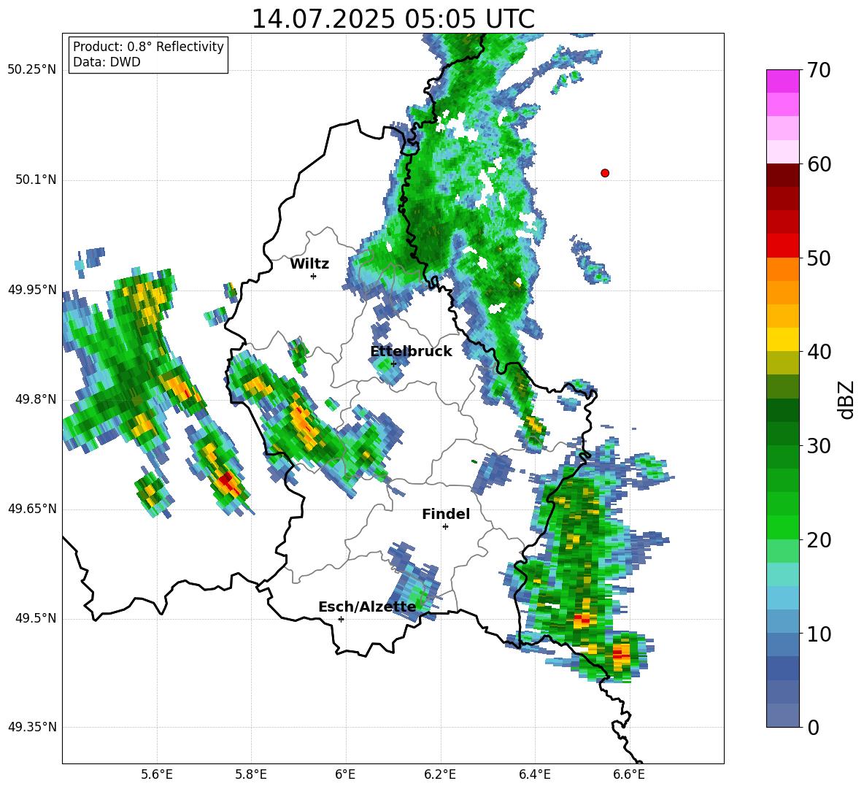Click the colorbar value 30
Image resolution: width=864 pixels, height=789 pixels.
[x=819, y=446]
